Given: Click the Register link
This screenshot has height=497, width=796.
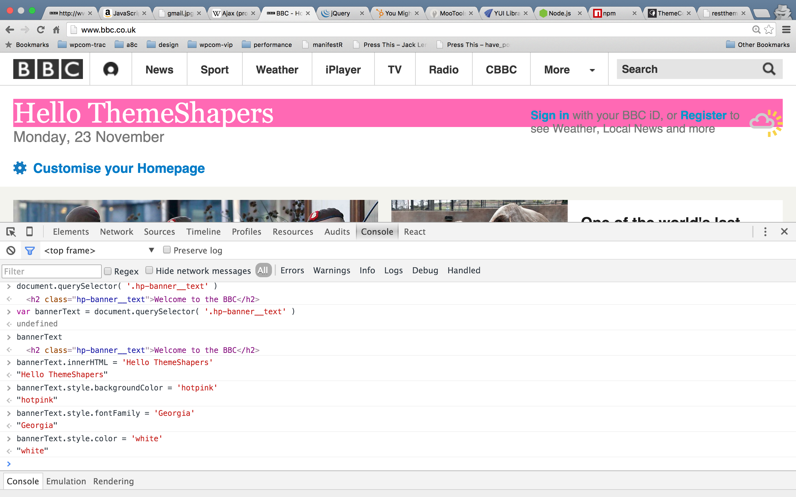Looking at the screenshot, I should pyautogui.click(x=703, y=115).
